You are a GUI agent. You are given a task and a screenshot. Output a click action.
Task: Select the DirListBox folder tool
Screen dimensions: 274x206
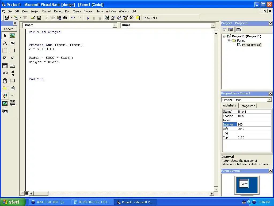coord(5,88)
